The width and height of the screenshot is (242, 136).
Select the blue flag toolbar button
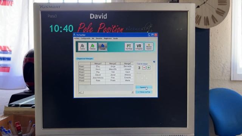[102, 47]
